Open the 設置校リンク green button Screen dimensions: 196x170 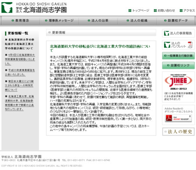click(x=178, y=65)
